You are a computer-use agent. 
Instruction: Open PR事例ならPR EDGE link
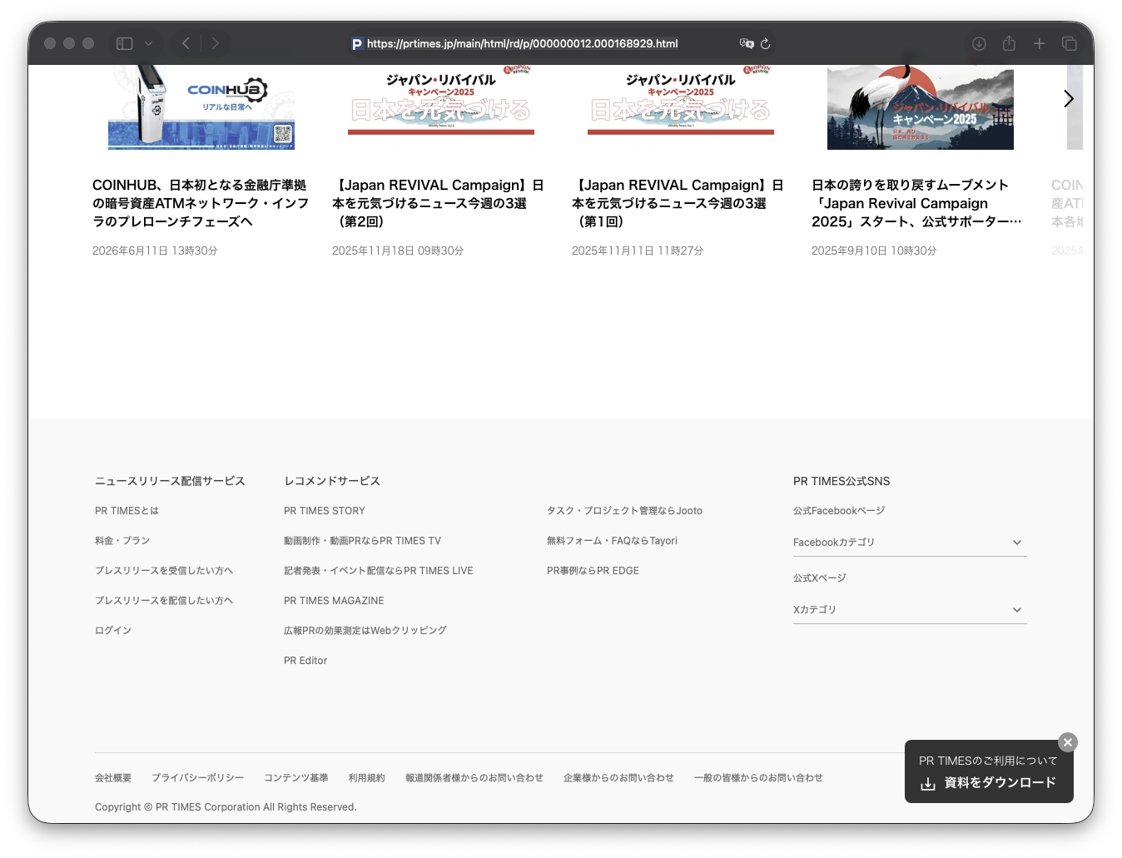tap(593, 571)
